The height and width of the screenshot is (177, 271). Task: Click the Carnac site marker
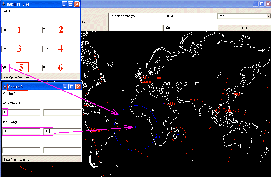coord(140,82)
